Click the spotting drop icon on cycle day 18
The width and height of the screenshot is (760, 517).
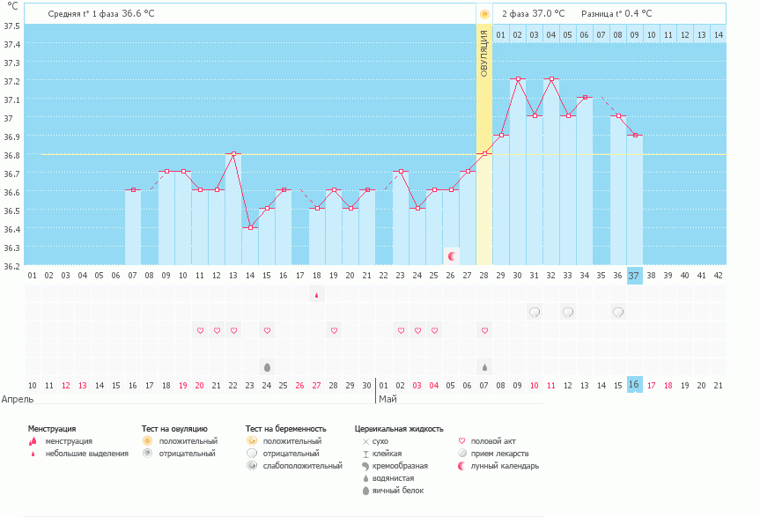point(316,295)
